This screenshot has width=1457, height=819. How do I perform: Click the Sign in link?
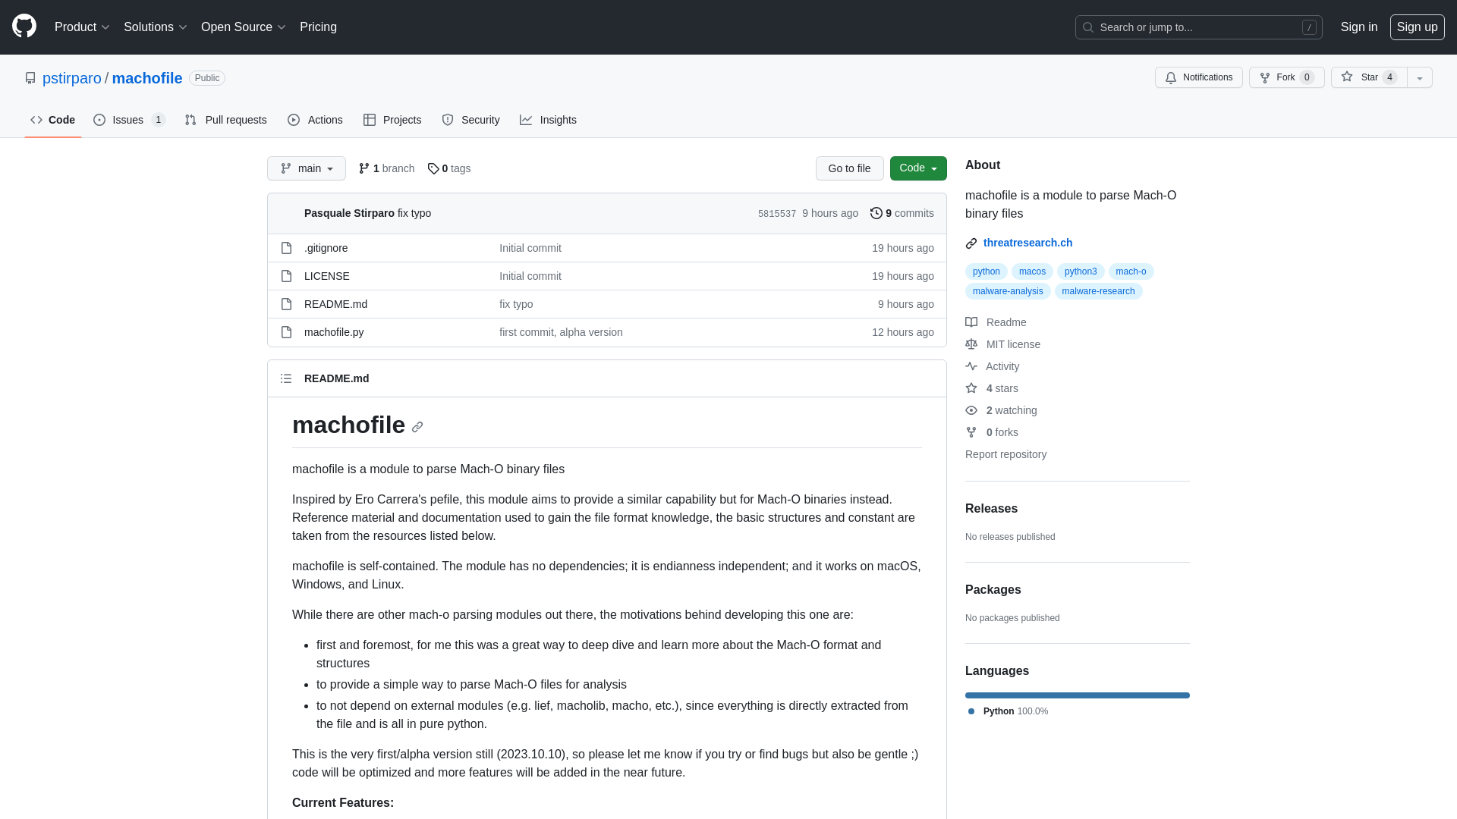point(1359,27)
